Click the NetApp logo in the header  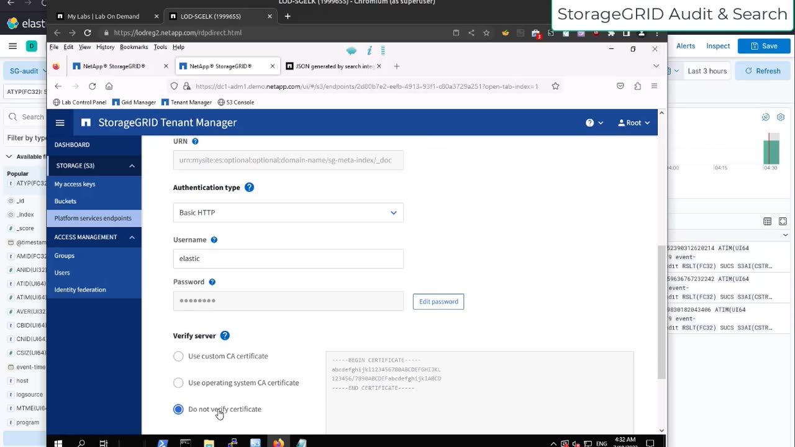point(86,123)
